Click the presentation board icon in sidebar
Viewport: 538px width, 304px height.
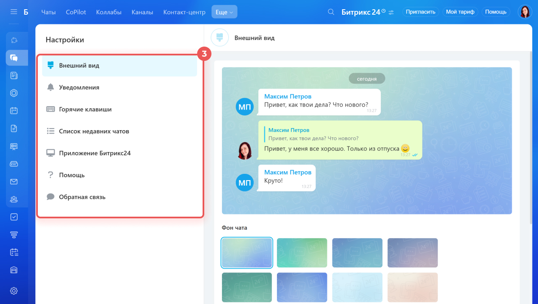click(14, 146)
